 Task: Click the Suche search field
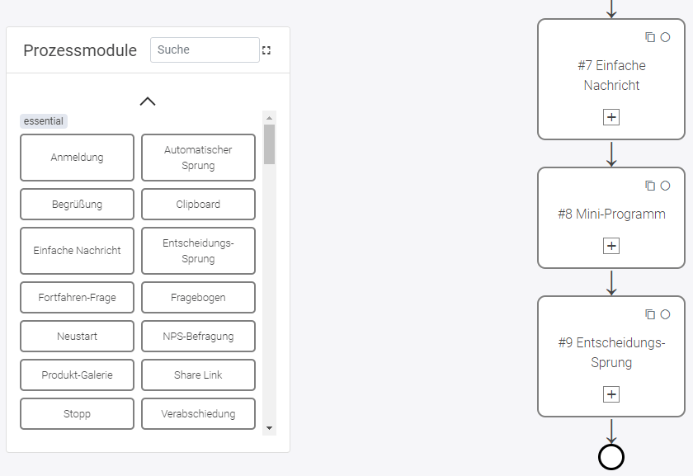(204, 49)
